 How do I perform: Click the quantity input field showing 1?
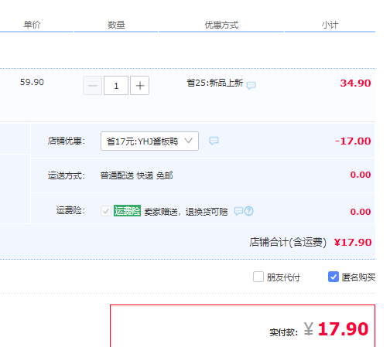(x=116, y=86)
